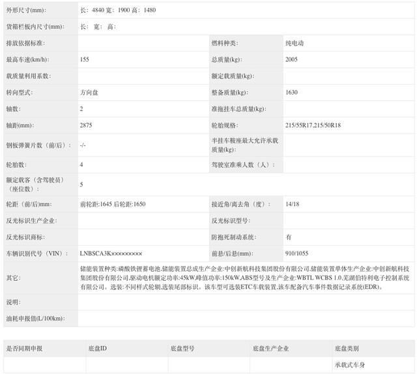Click the 反光标识型号 label
Image resolution: width=417 pixels, height=374 pixels.
click(231, 221)
